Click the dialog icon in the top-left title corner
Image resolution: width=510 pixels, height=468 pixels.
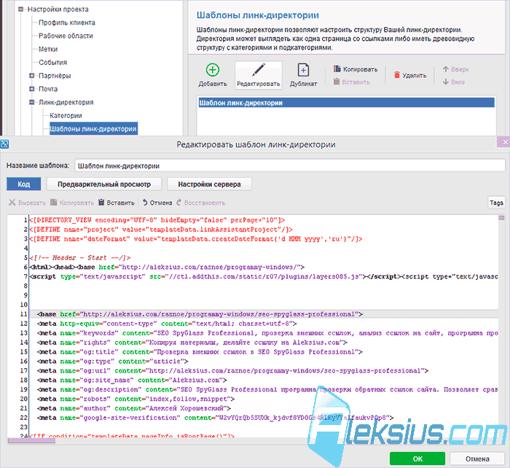click(x=4, y=144)
